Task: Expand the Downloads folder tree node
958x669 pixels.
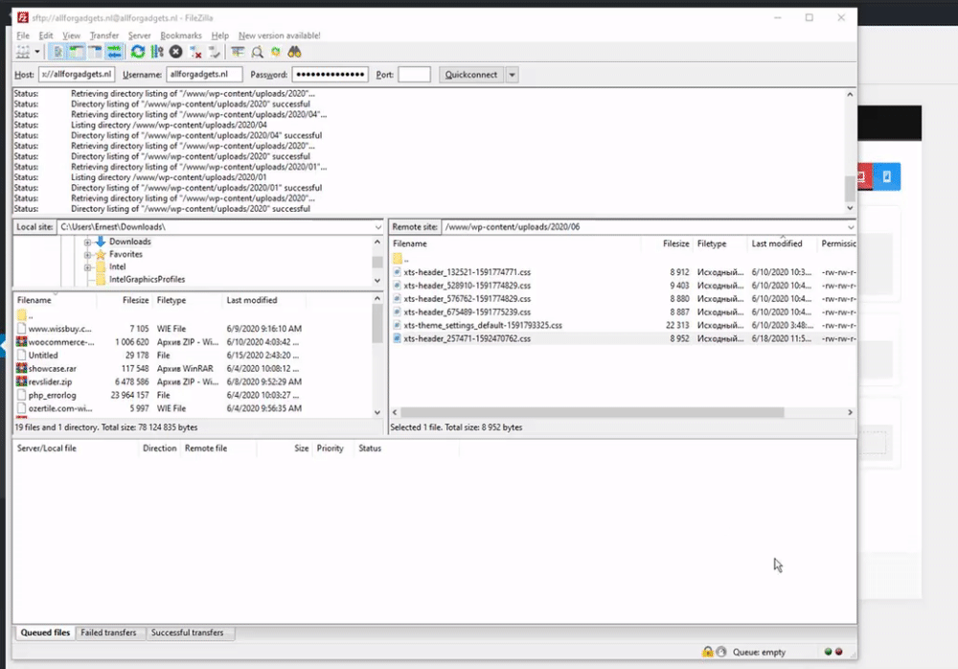Action: [x=87, y=242]
